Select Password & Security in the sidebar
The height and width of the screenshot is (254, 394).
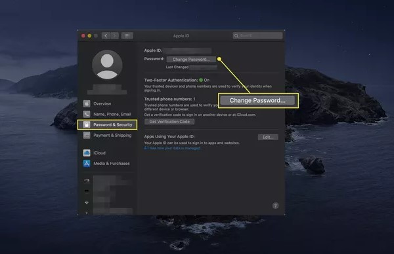(x=107, y=124)
